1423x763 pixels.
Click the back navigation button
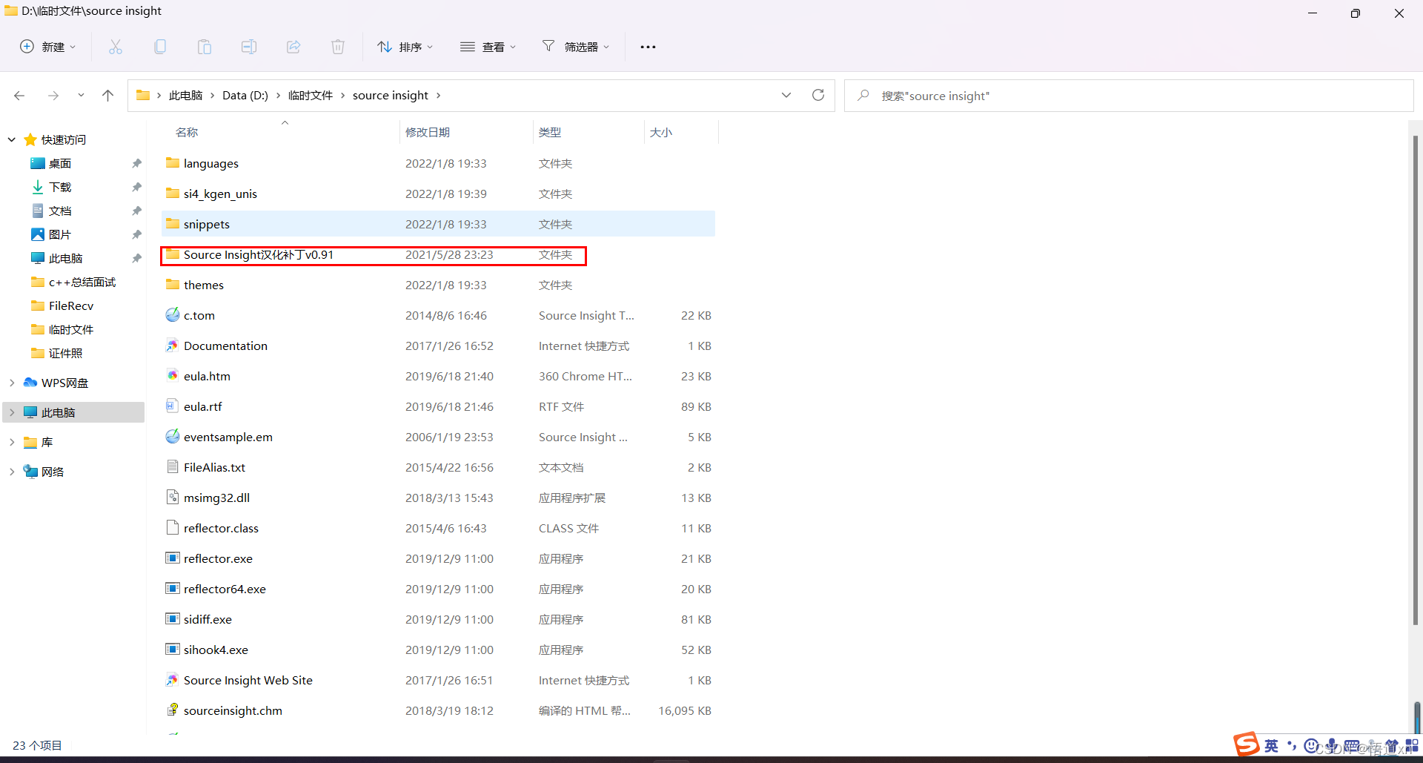pos(19,95)
